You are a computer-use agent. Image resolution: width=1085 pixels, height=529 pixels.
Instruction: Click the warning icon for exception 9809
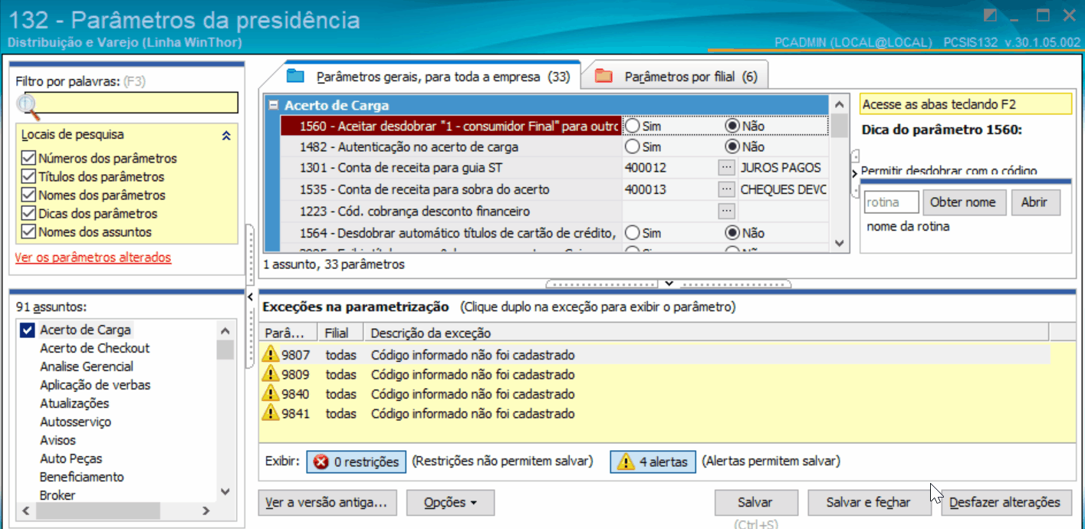click(x=271, y=375)
